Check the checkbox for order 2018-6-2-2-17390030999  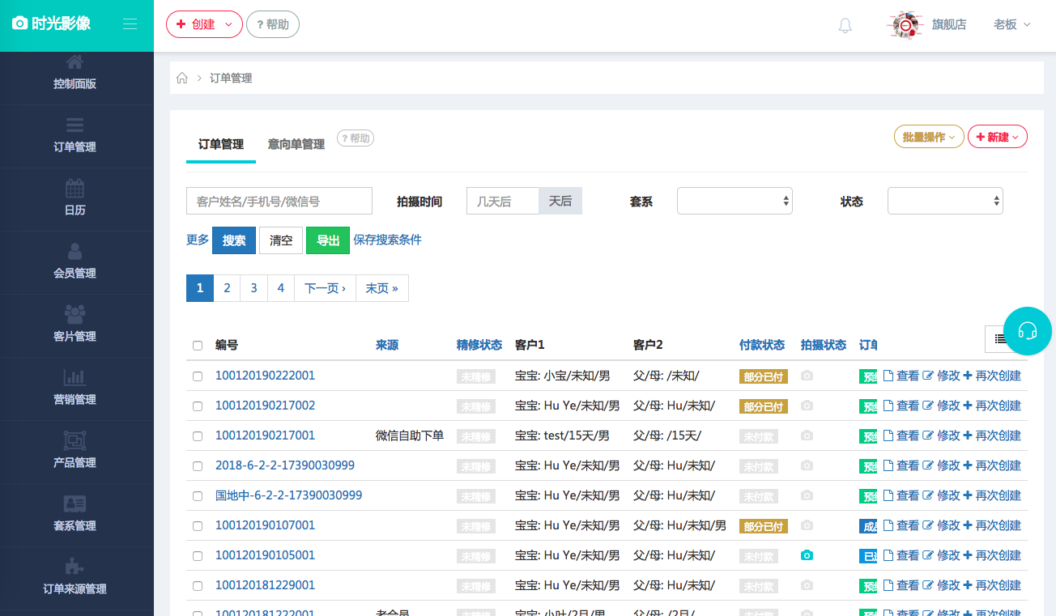coord(198,465)
